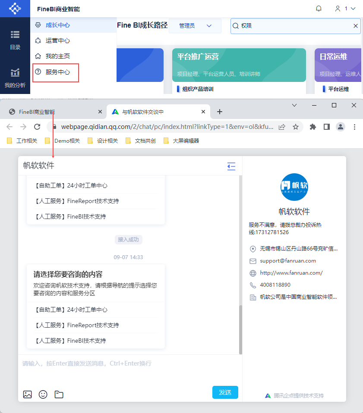This screenshot has width=363, height=413.
Task: Open the tab search chevron
Action: pyautogui.click(x=294, y=105)
